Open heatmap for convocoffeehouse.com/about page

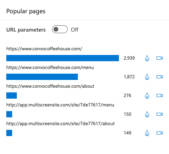[x=147, y=96]
